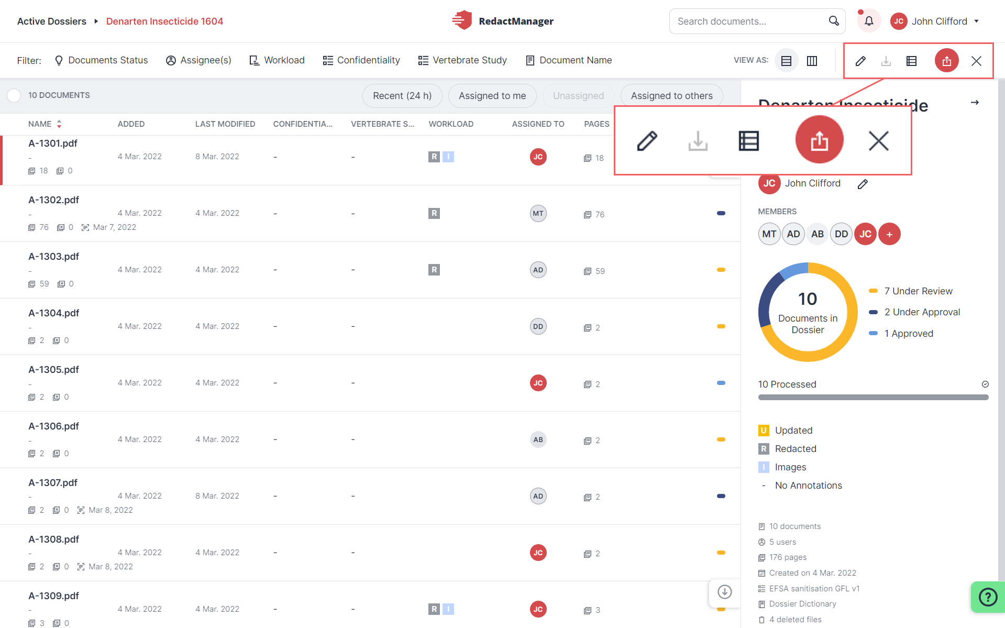Toggle the Unassigned quick filter

578,96
